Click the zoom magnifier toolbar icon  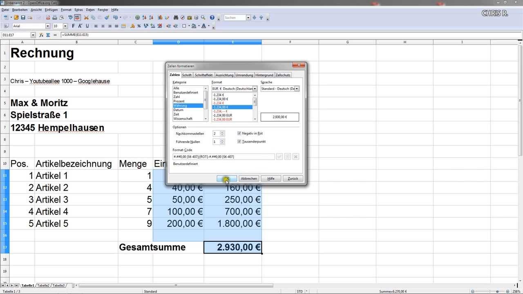coord(203,18)
